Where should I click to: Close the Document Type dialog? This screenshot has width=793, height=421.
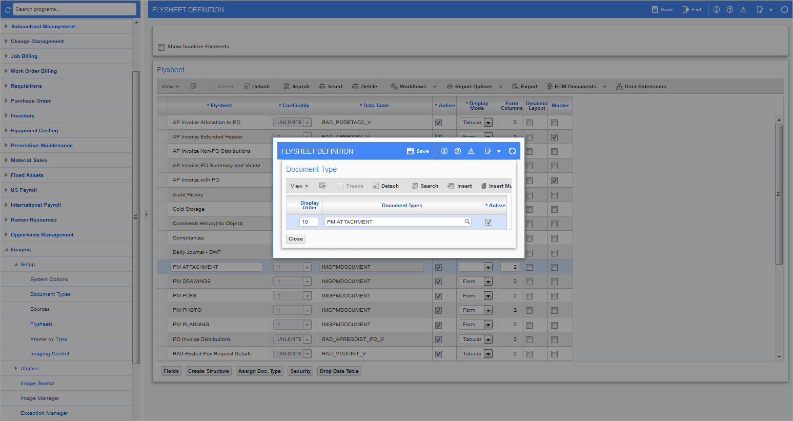(x=295, y=238)
